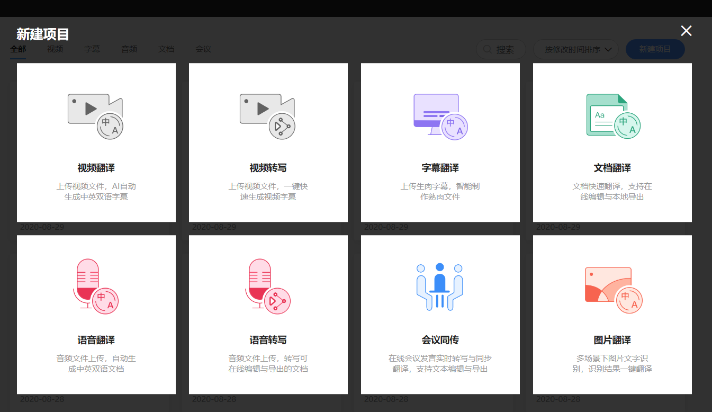Open the 字幕 tab

(x=92, y=49)
